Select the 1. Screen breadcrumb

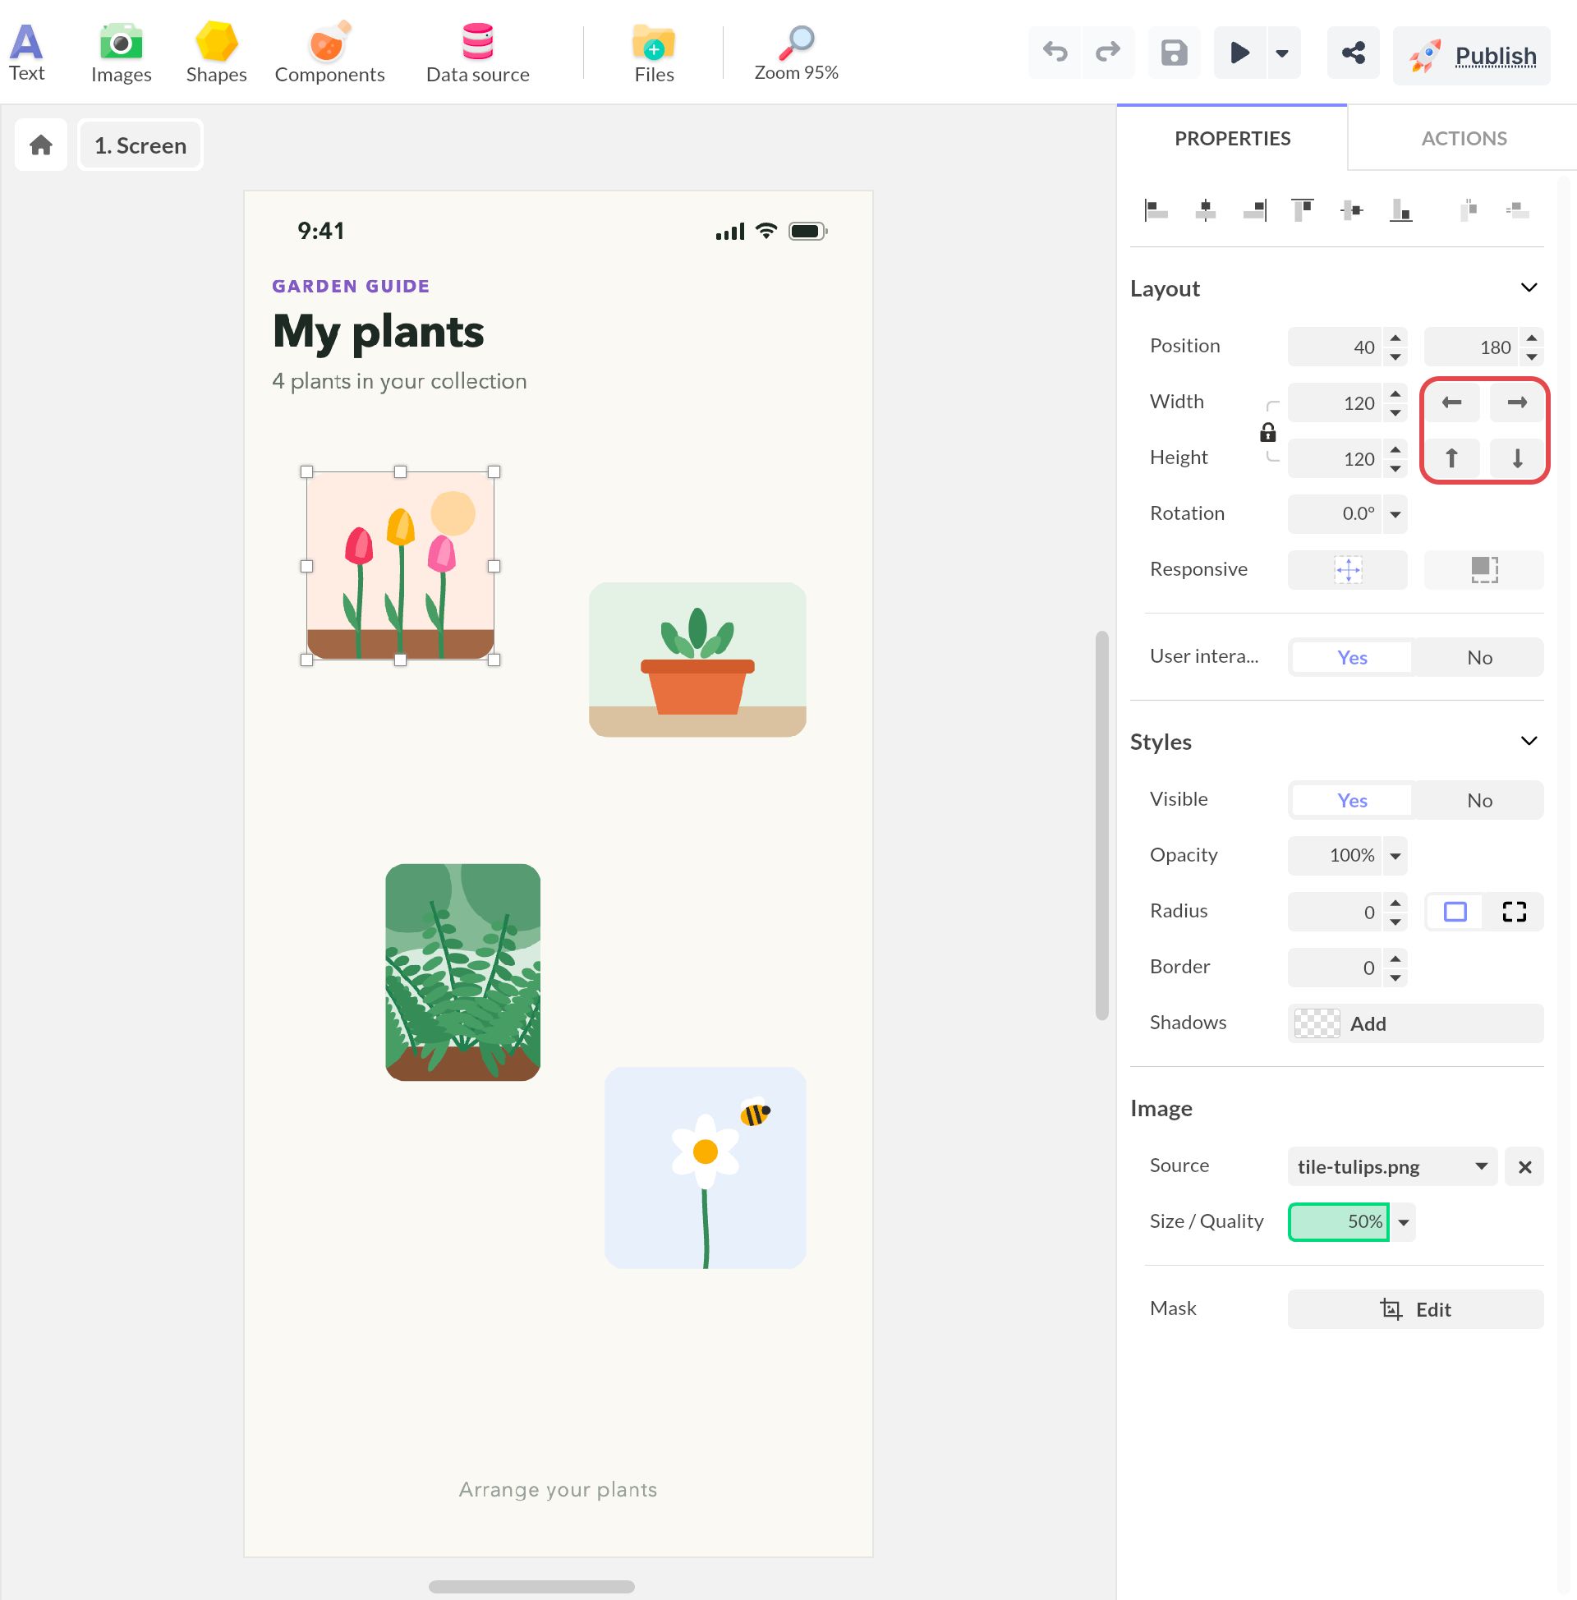point(140,145)
